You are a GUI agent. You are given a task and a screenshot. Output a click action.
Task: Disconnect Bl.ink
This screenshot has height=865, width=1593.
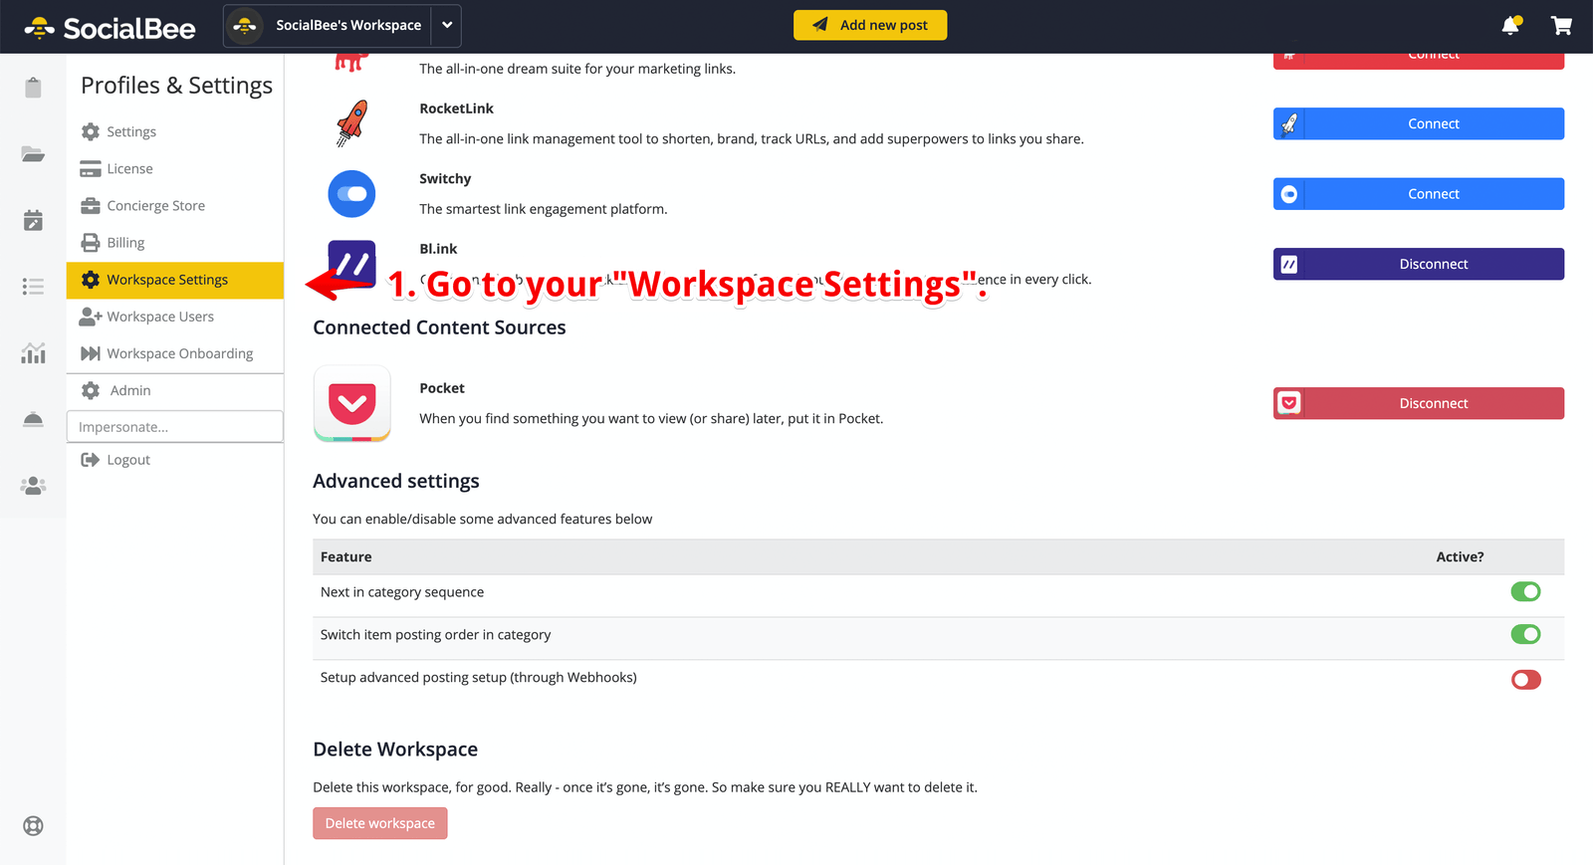(x=1419, y=264)
